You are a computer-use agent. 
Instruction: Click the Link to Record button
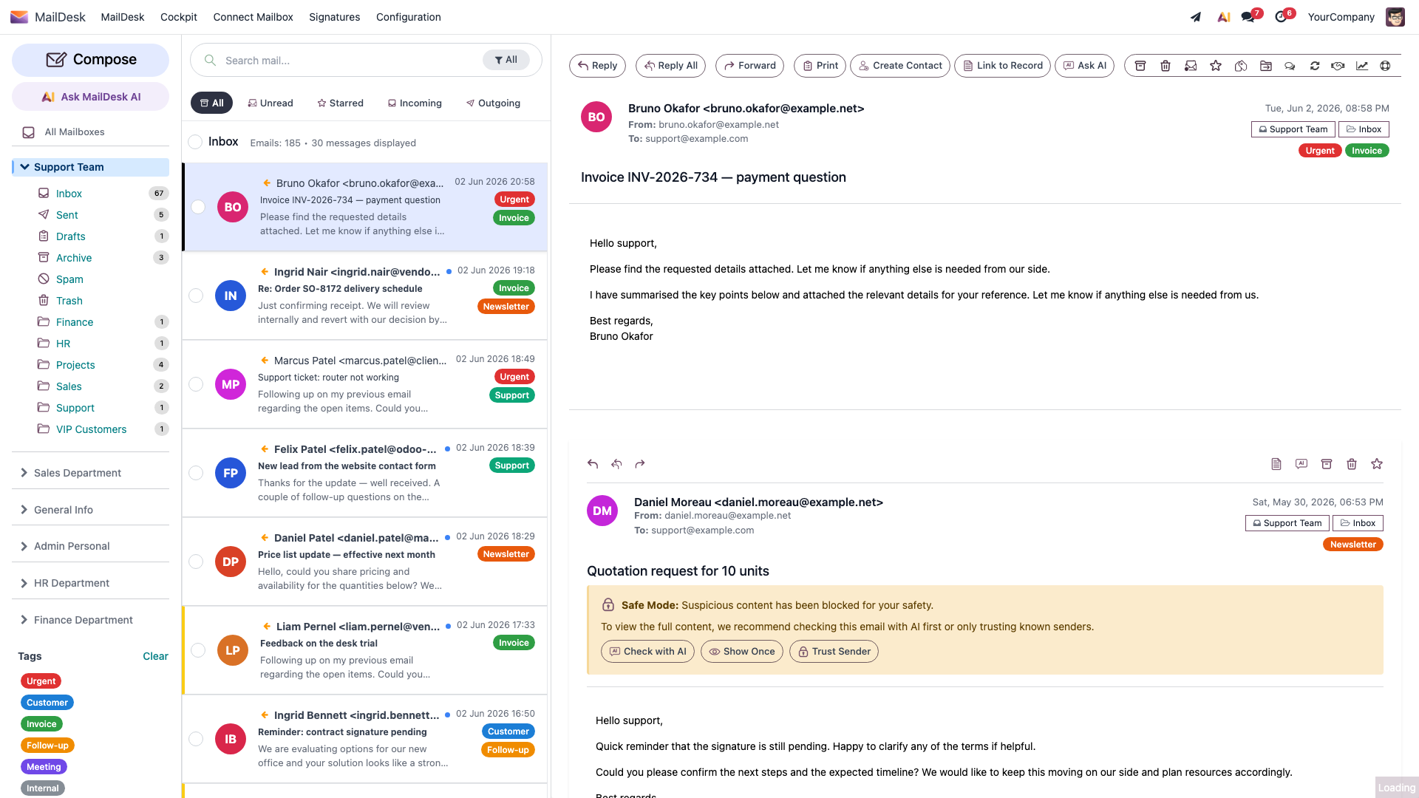(1002, 66)
